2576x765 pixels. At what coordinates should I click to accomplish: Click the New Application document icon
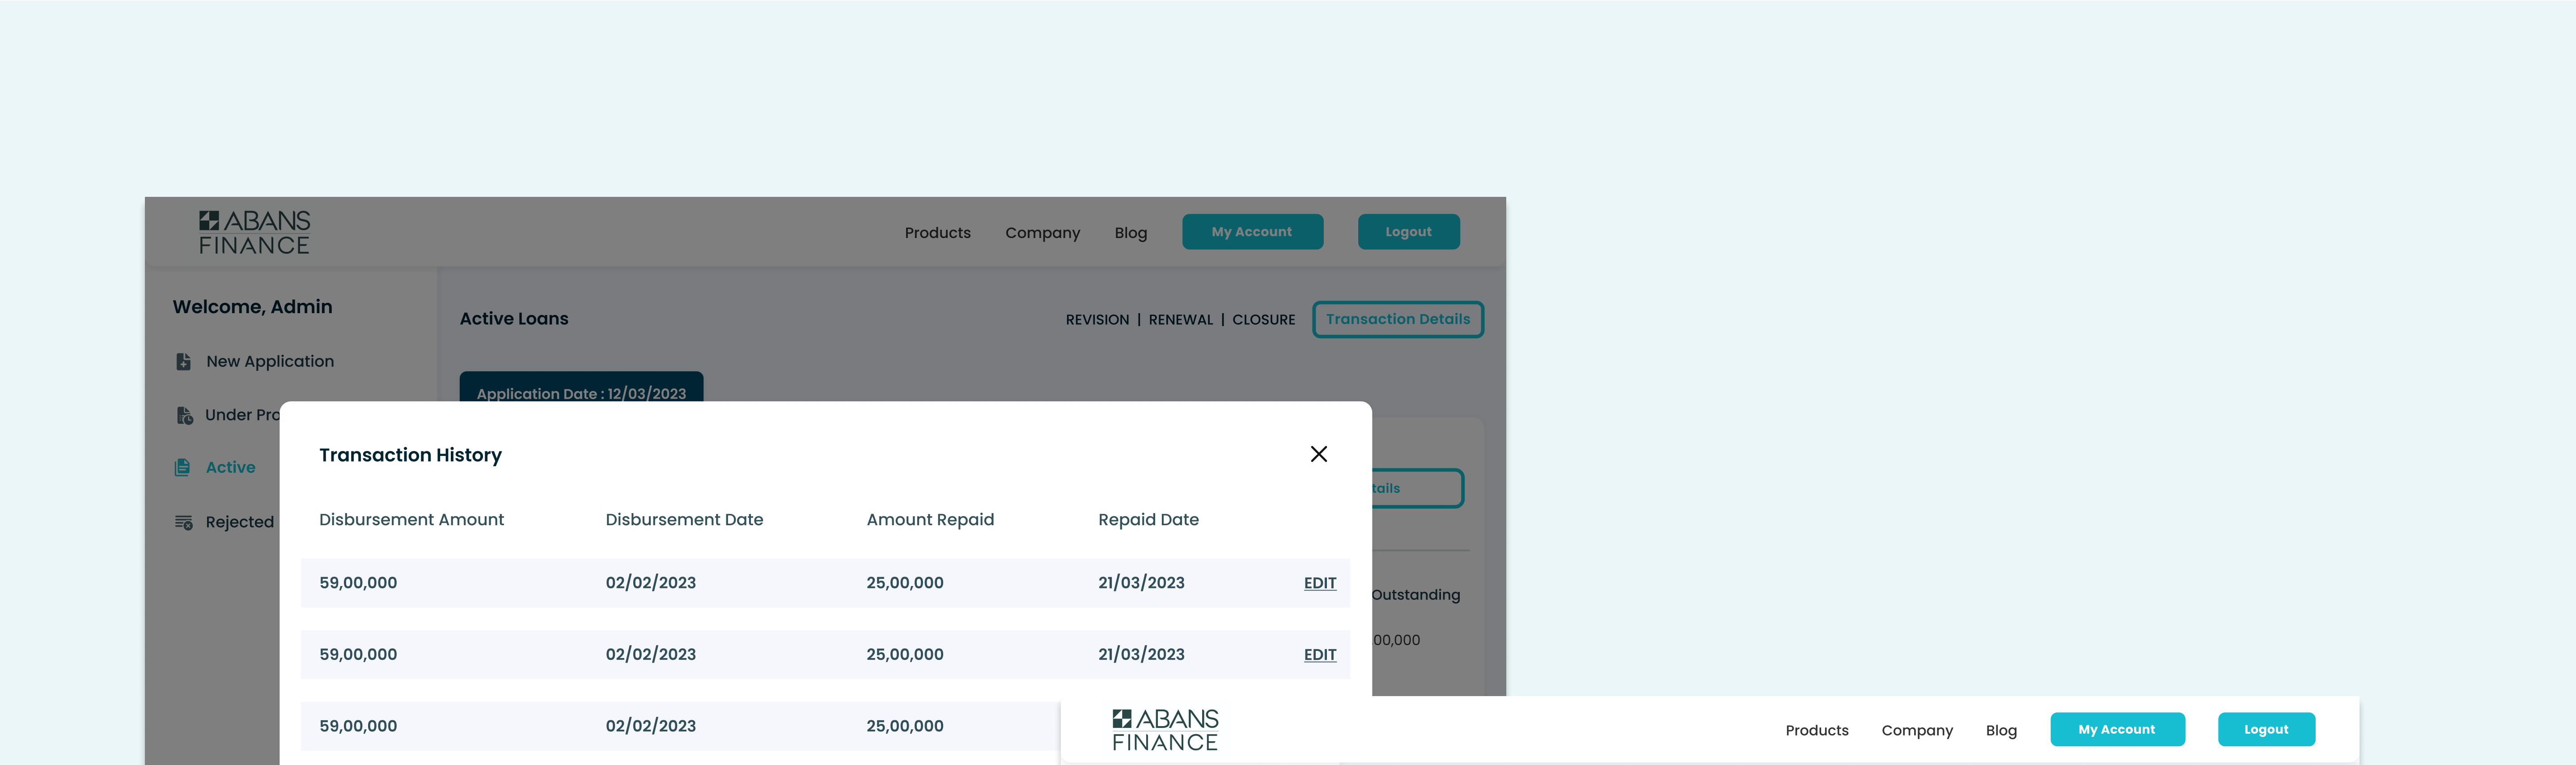coord(183,361)
